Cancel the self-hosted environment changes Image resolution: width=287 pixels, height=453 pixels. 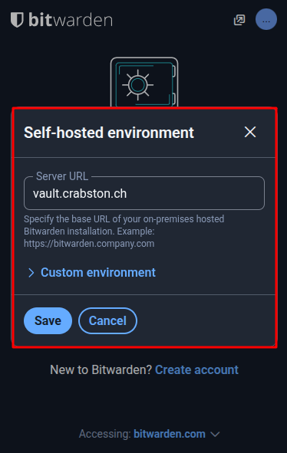pyautogui.click(x=107, y=320)
